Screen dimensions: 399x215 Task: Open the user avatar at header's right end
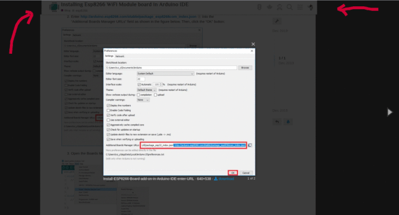310,7
